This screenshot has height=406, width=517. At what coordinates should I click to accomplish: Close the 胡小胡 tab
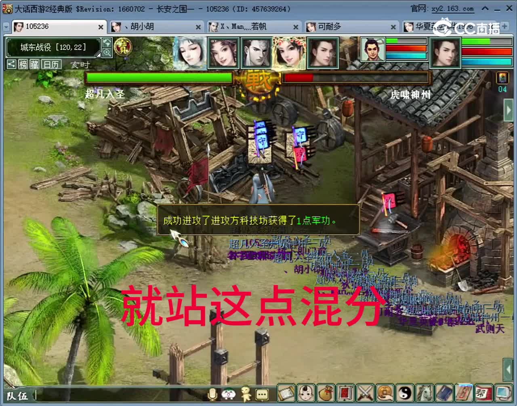[198, 27]
